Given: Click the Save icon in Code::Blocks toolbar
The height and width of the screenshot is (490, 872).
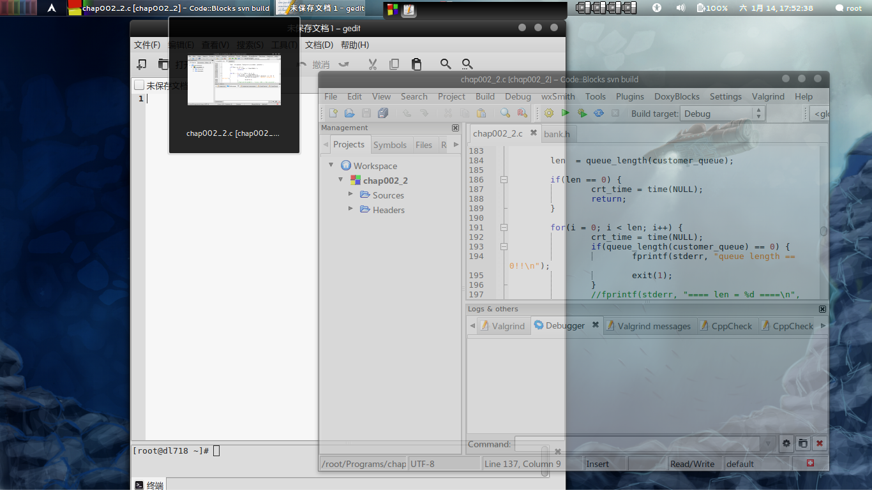Looking at the screenshot, I should (366, 113).
